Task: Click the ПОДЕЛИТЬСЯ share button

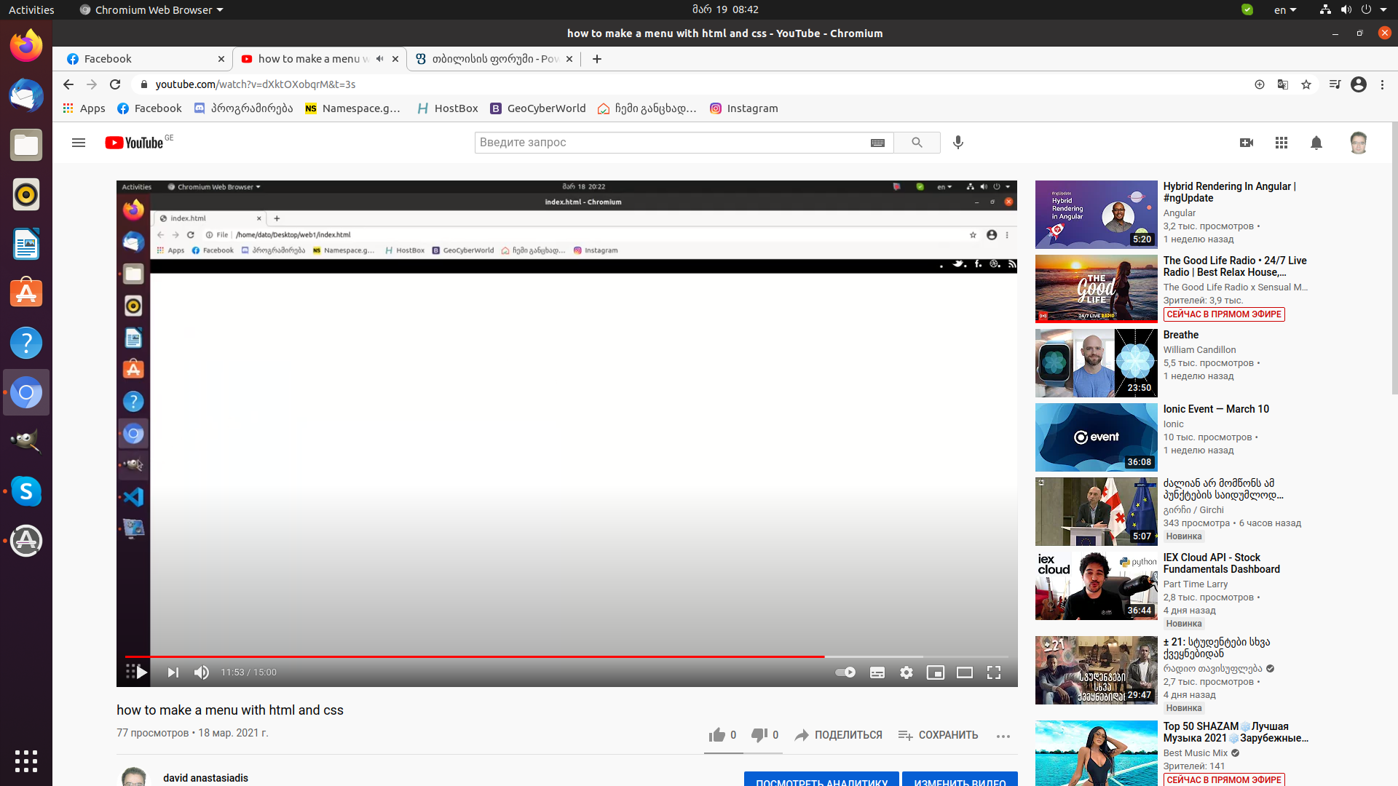Action: [838, 735]
